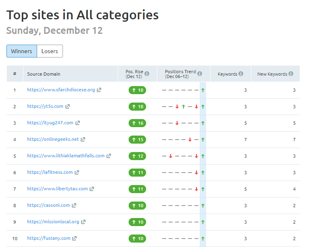The height and width of the screenshot is (247, 309).
Task: Open the Positions Trend info icon
Action: (200, 74)
